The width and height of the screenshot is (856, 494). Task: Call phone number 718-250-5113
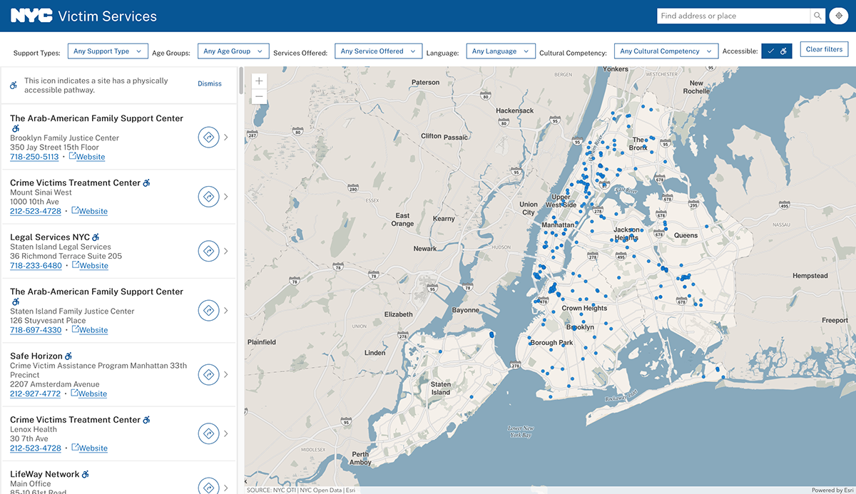(x=34, y=157)
